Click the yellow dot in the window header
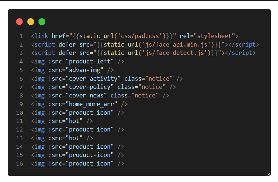Screen dimensions: 278x182 (x=31, y=22)
